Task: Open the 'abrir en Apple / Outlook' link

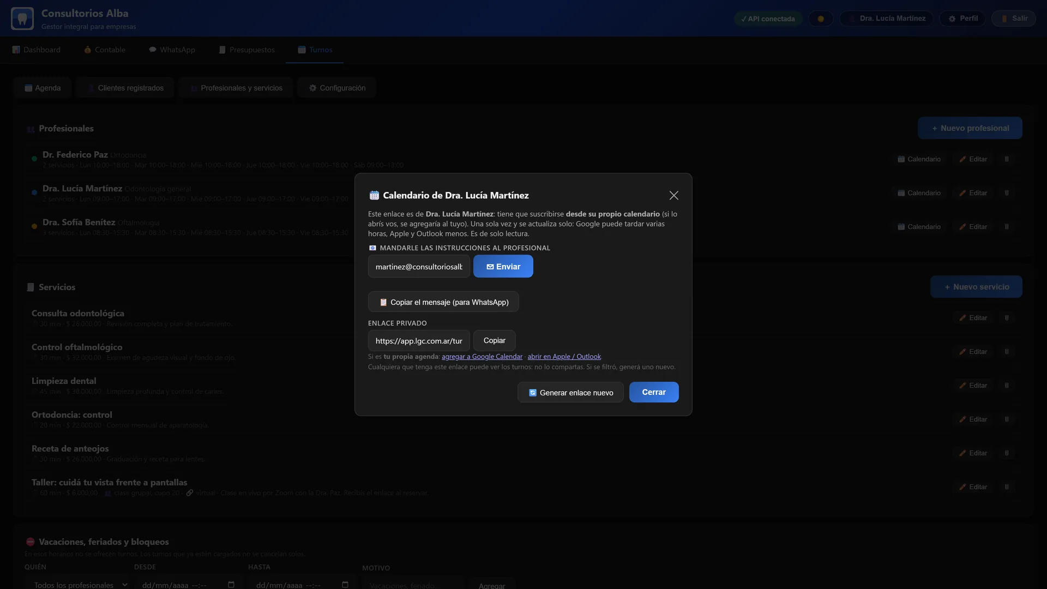Action: (x=564, y=357)
